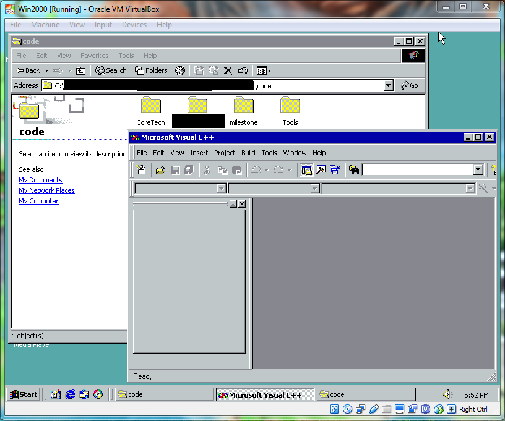Image resolution: width=505 pixels, height=421 pixels.
Task: Launch Media Player from quick launch
Action: pyautogui.click(x=98, y=394)
